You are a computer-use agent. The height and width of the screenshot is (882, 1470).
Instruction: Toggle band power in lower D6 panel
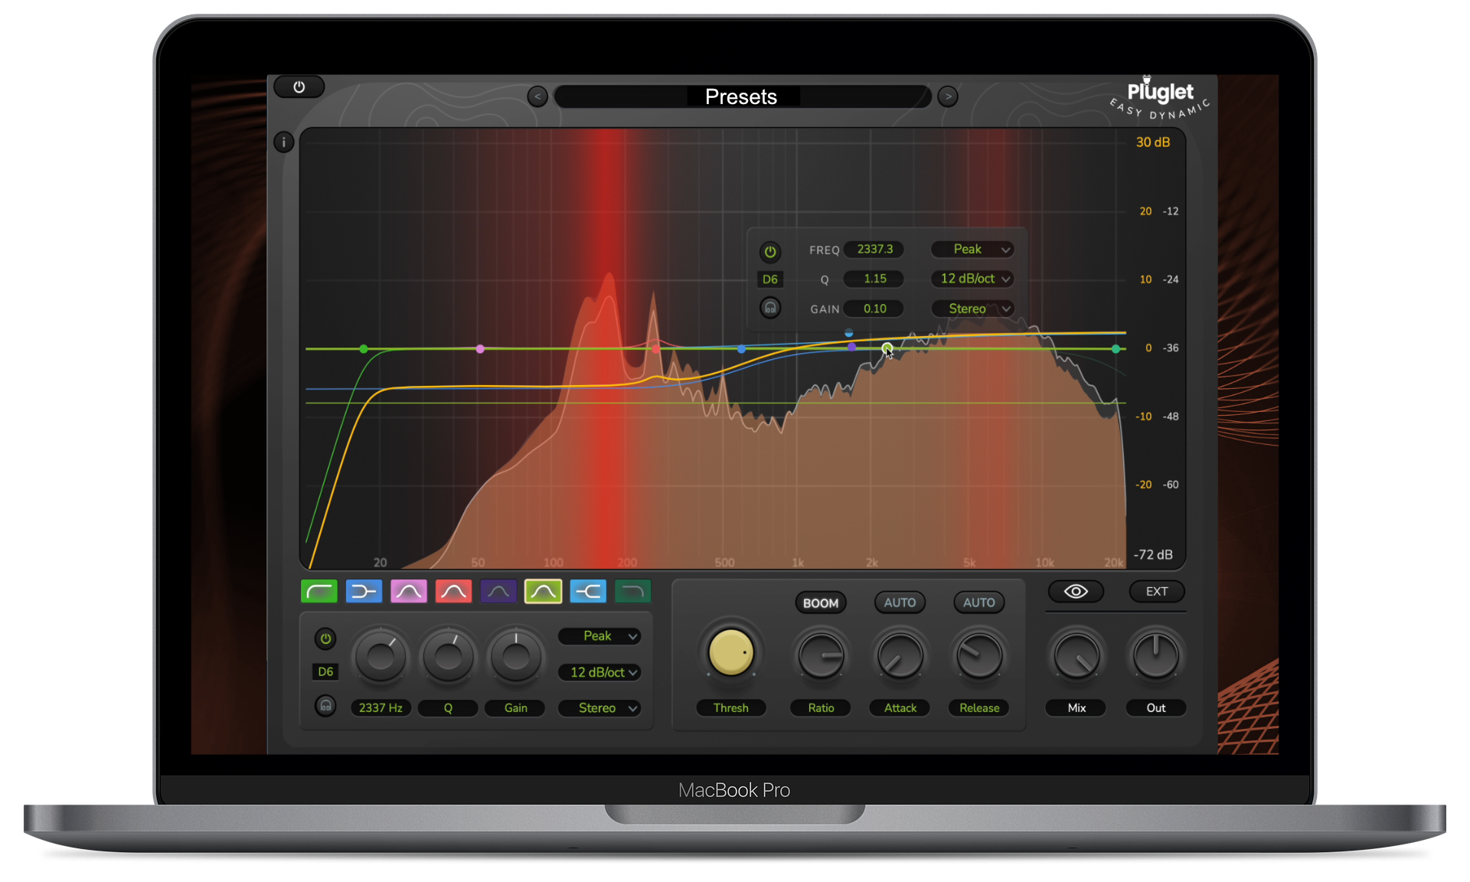pyautogui.click(x=325, y=639)
